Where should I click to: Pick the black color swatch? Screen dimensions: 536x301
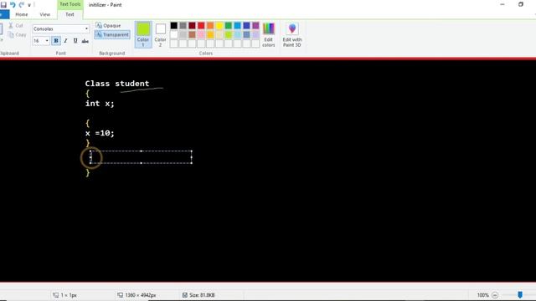coord(174,26)
